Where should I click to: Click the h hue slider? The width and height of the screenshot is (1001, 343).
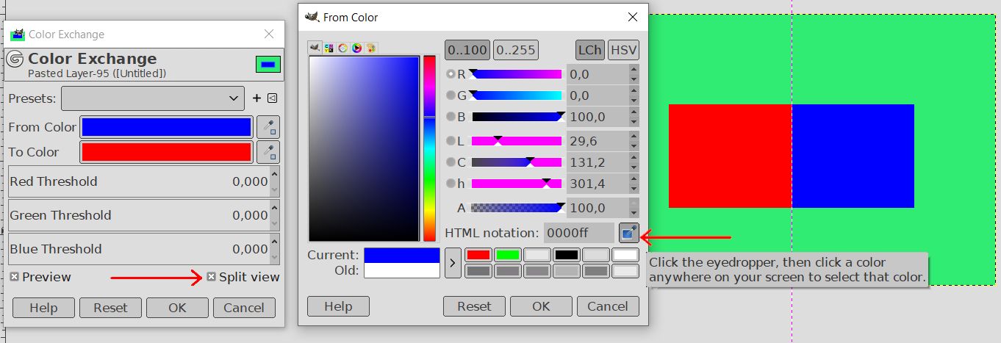(516, 184)
